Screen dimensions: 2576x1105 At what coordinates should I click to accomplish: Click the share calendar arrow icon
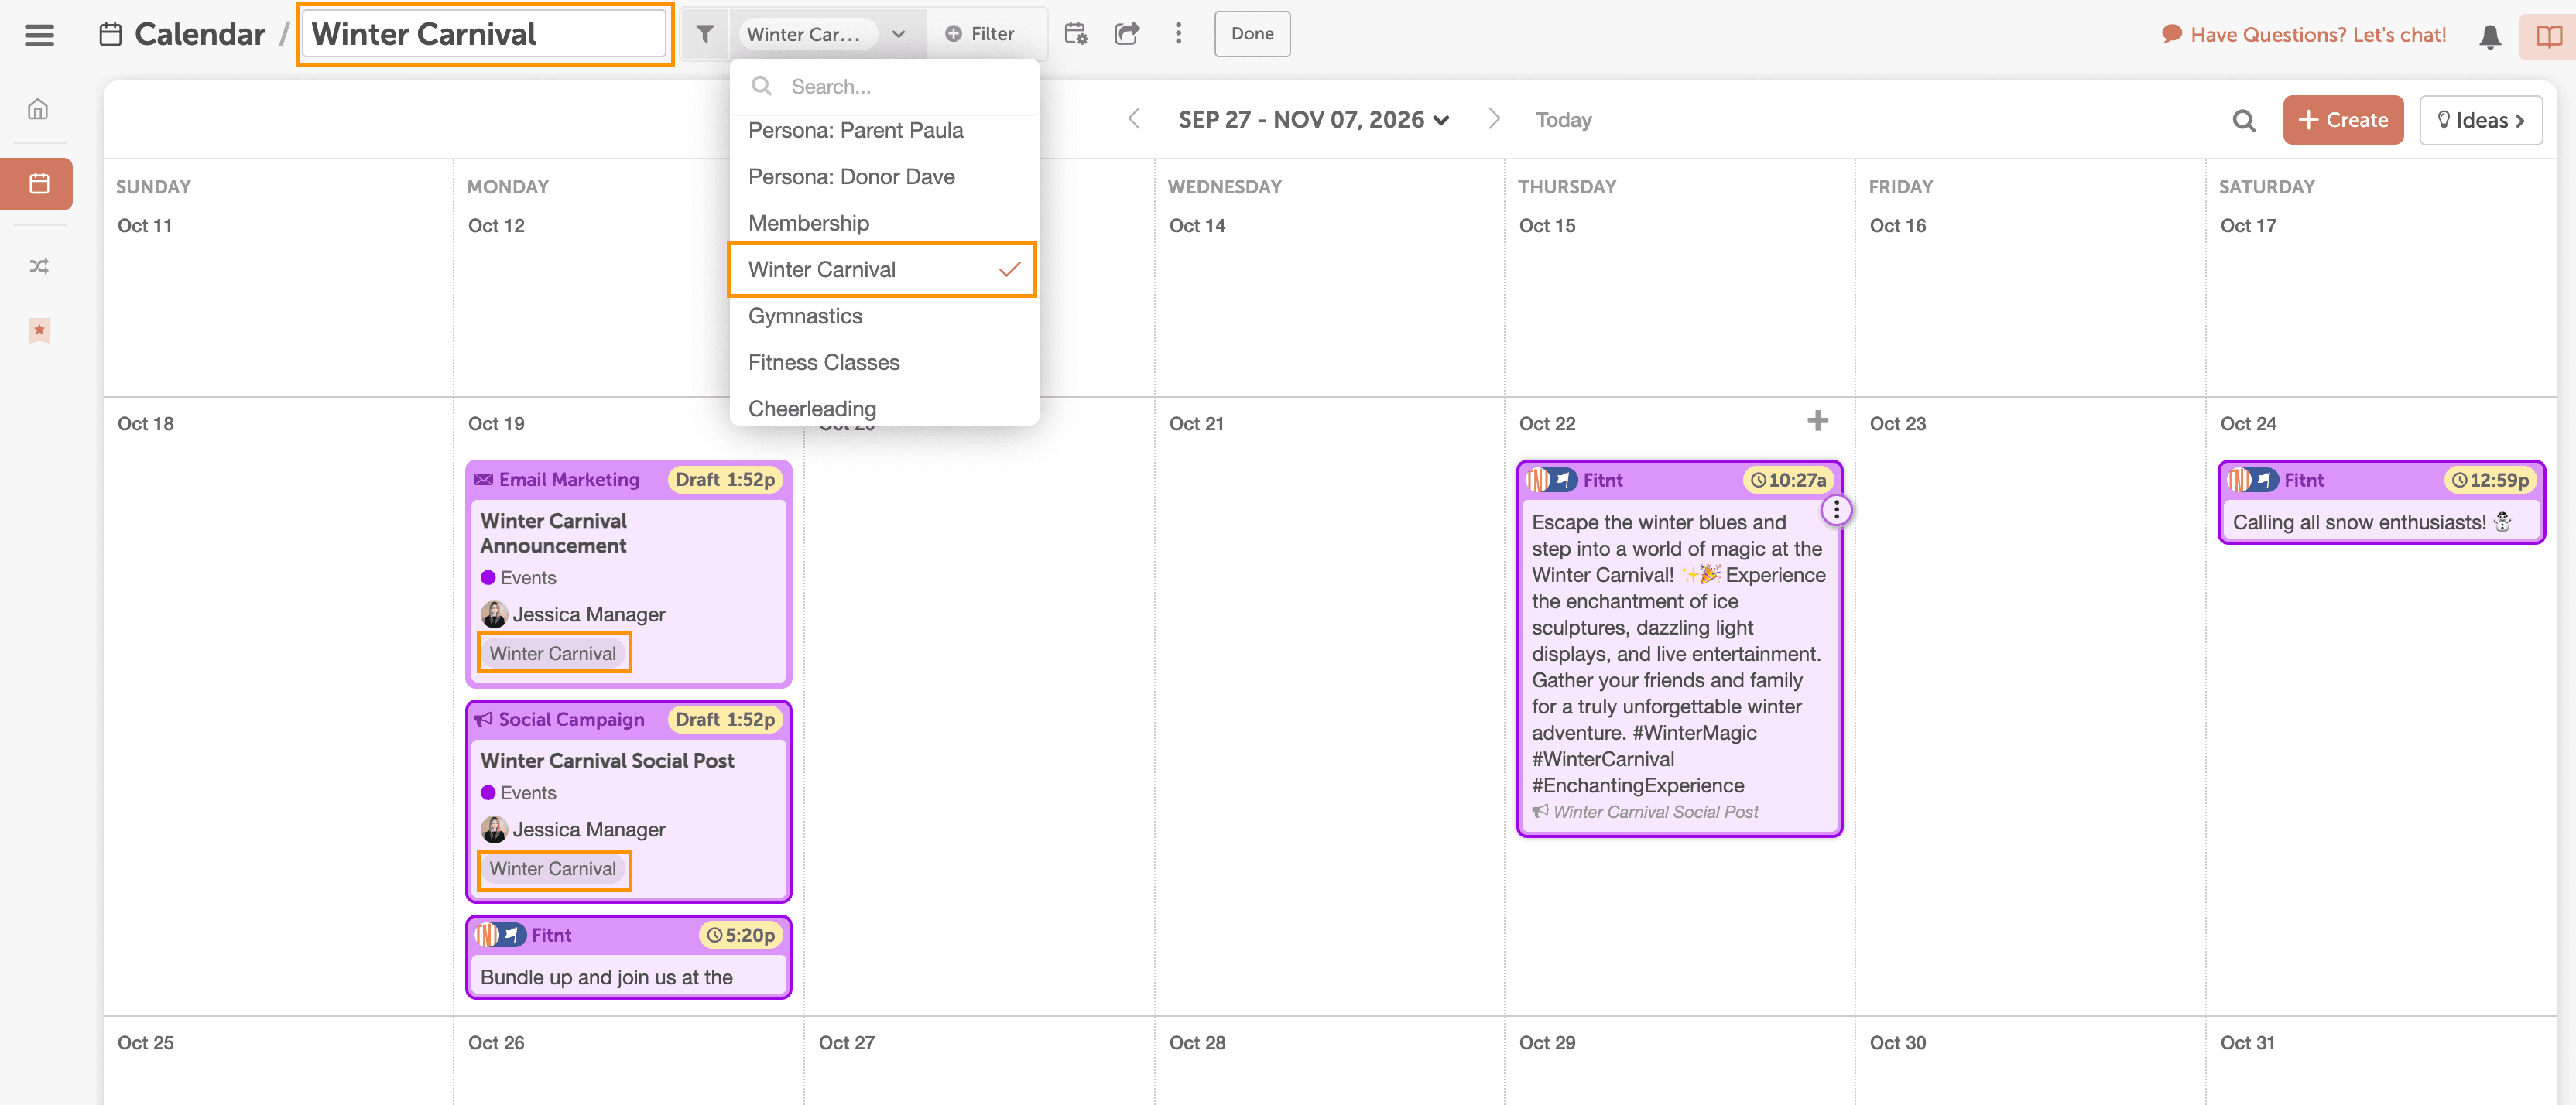(x=1127, y=34)
